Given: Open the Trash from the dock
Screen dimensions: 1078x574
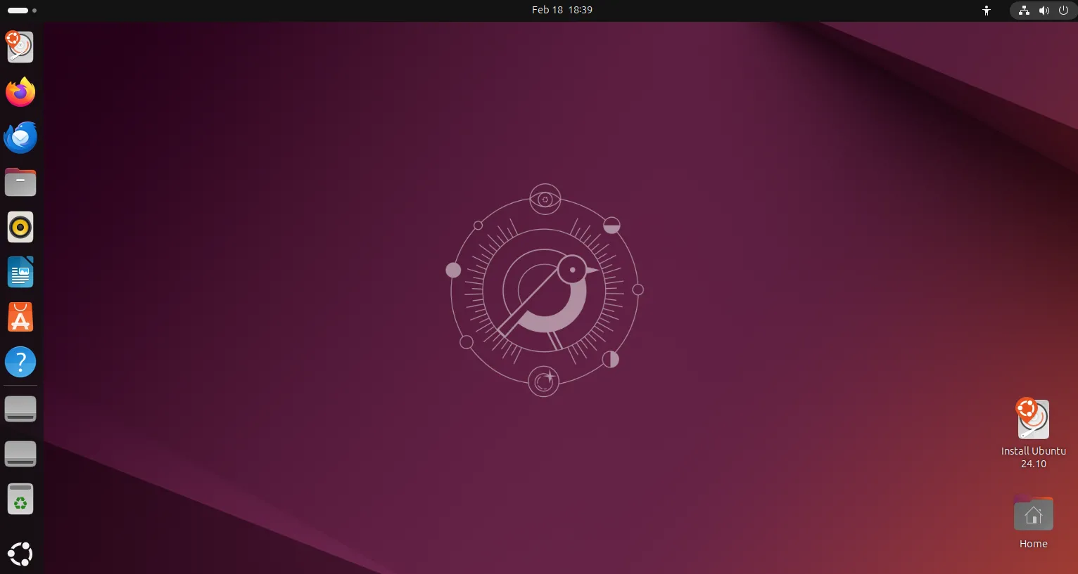Looking at the screenshot, I should pos(20,499).
